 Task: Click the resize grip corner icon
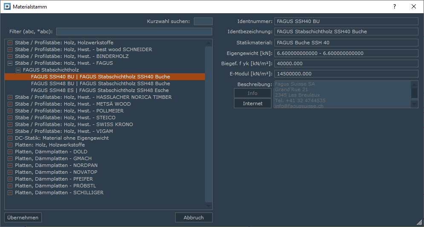(419, 222)
